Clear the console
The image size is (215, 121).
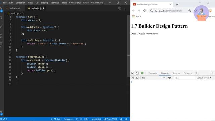(x=137, y=78)
